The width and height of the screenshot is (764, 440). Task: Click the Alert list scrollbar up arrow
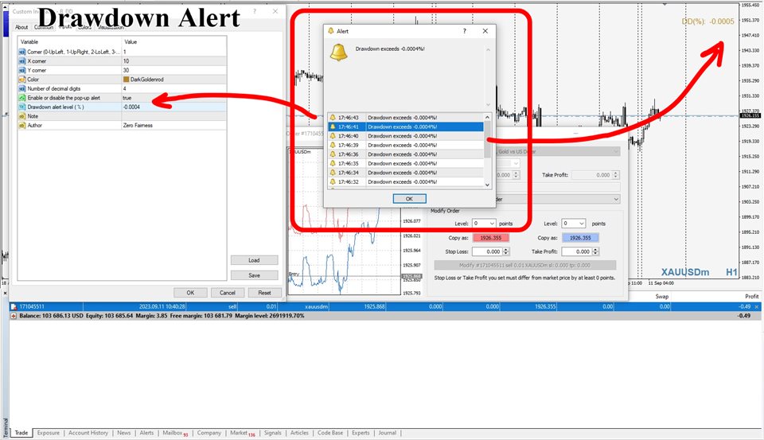(x=487, y=118)
